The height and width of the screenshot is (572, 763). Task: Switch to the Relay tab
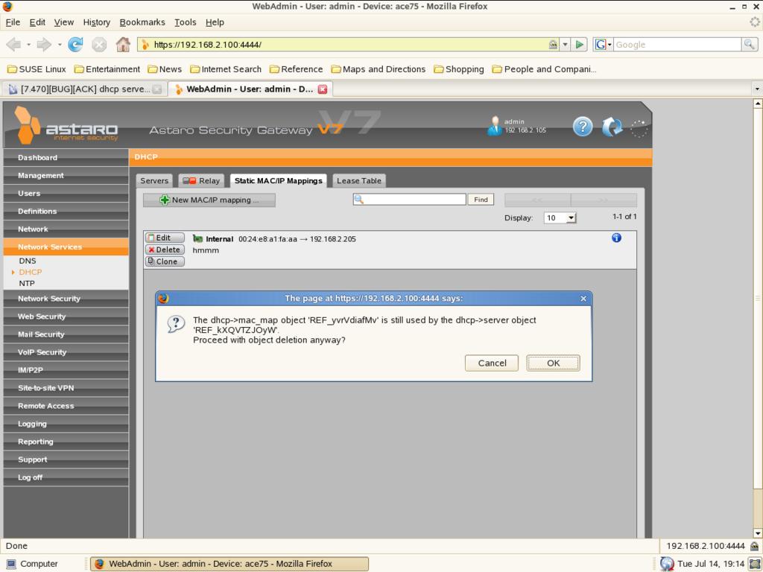point(201,181)
